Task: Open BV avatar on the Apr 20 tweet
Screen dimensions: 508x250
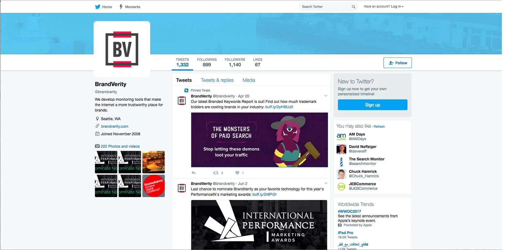Action: click(x=182, y=101)
